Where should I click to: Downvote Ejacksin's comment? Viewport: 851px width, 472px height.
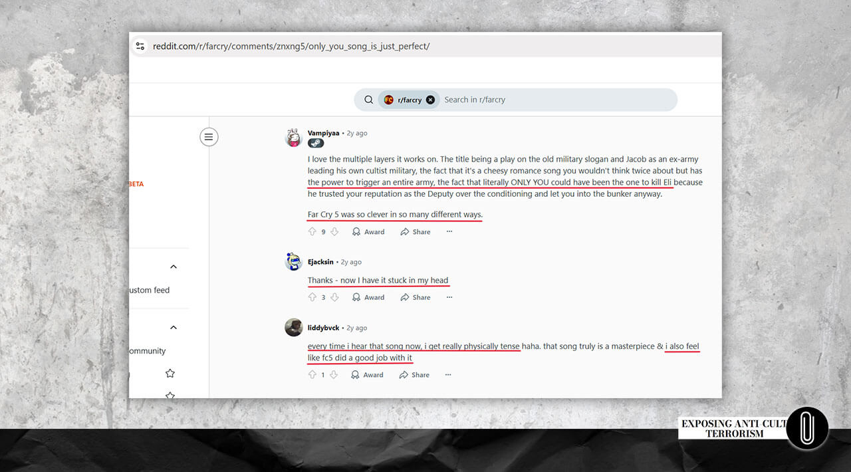pos(334,298)
